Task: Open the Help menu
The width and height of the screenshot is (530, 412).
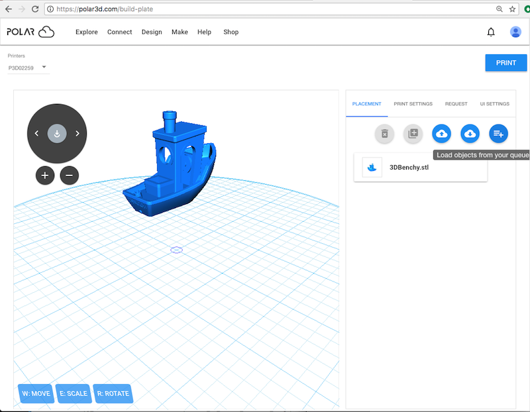Action: [204, 32]
